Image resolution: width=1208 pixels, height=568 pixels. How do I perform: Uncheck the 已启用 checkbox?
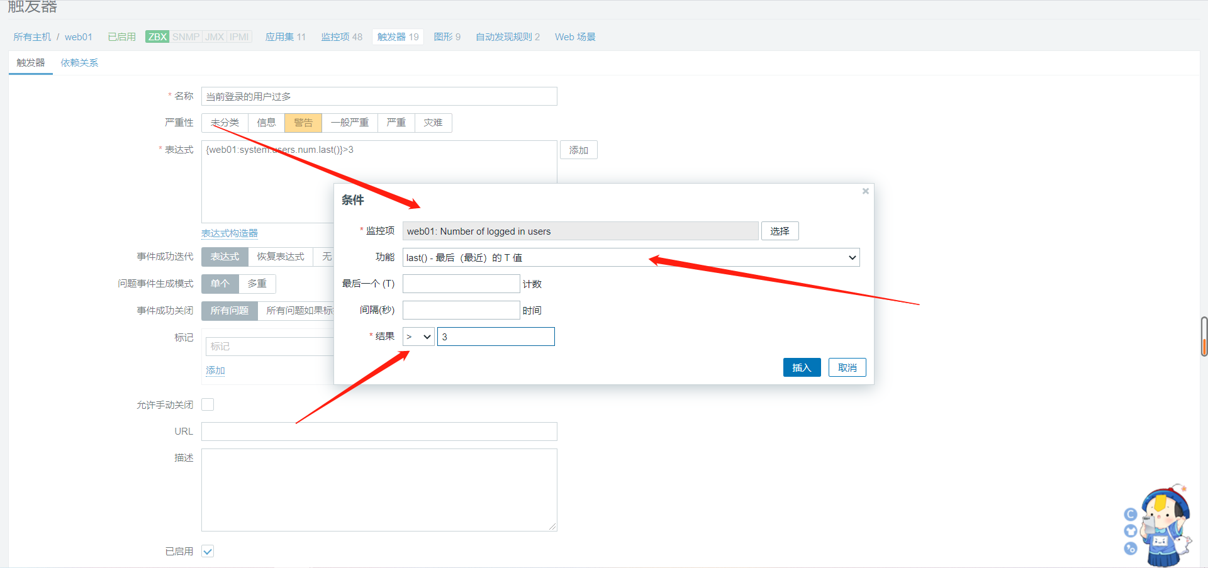[x=208, y=551]
